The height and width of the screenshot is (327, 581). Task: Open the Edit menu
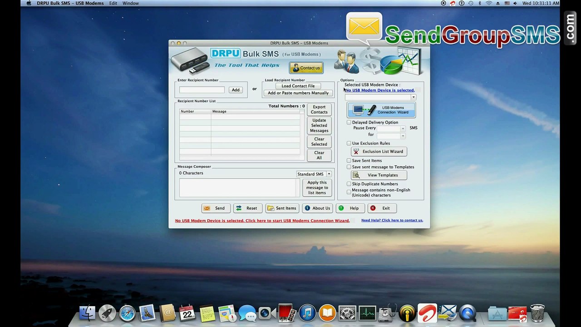tap(113, 3)
